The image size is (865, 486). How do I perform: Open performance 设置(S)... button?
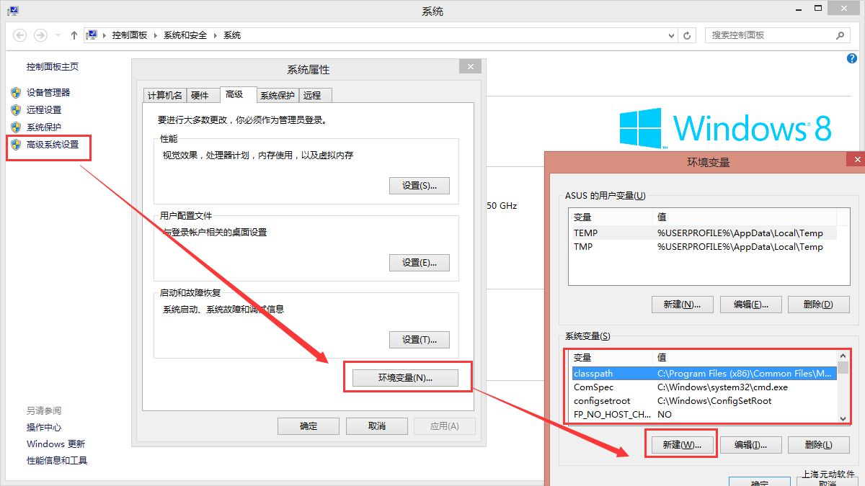coord(419,186)
